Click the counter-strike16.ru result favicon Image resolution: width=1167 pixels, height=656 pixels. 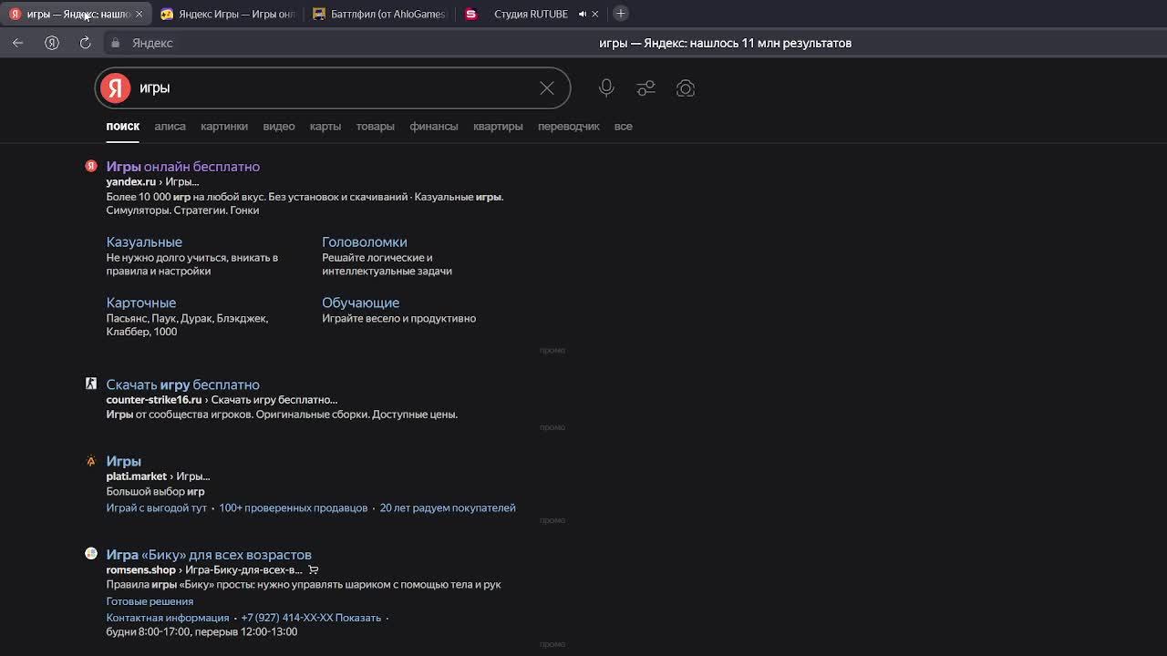tap(91, 384)
